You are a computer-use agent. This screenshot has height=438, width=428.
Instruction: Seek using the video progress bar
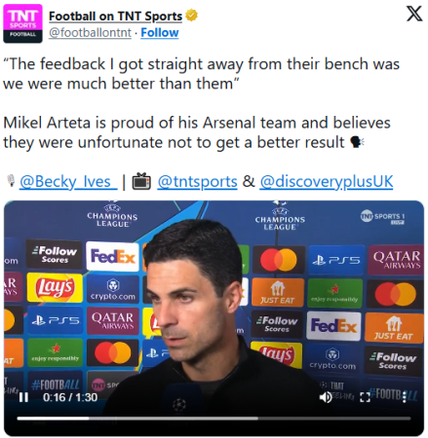pyautogui.click(x=214, y=419)
